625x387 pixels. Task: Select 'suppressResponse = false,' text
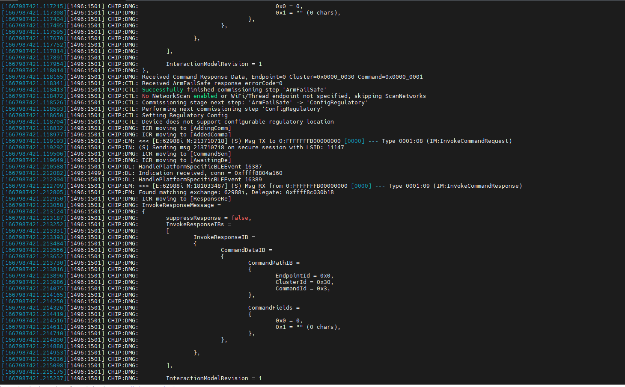coord(209,218)
